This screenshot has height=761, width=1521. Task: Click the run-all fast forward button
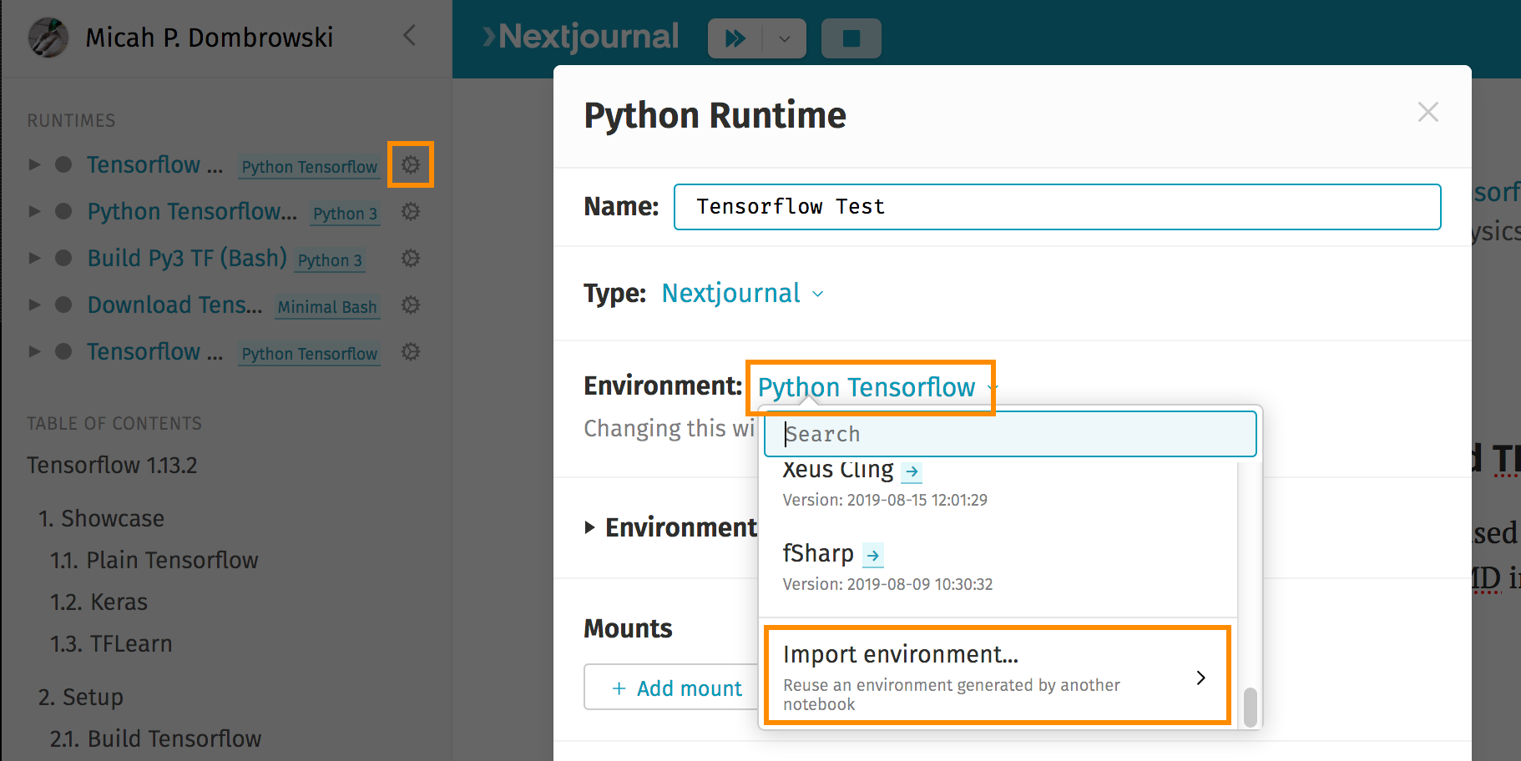click(735, 38)
